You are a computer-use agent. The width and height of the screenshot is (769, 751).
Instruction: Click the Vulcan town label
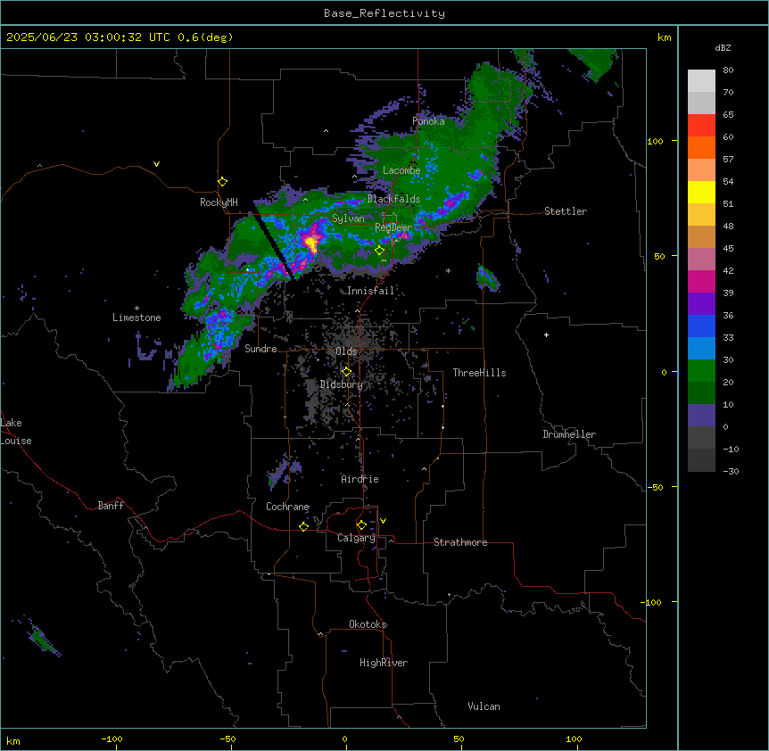pyautogui.click(x=484, y=706)
